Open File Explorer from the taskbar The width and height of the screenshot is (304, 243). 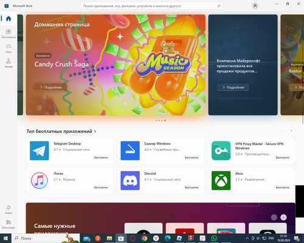pyautogui.click(x=109, y=238)
